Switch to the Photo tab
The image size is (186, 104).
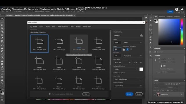click(48, 27)
